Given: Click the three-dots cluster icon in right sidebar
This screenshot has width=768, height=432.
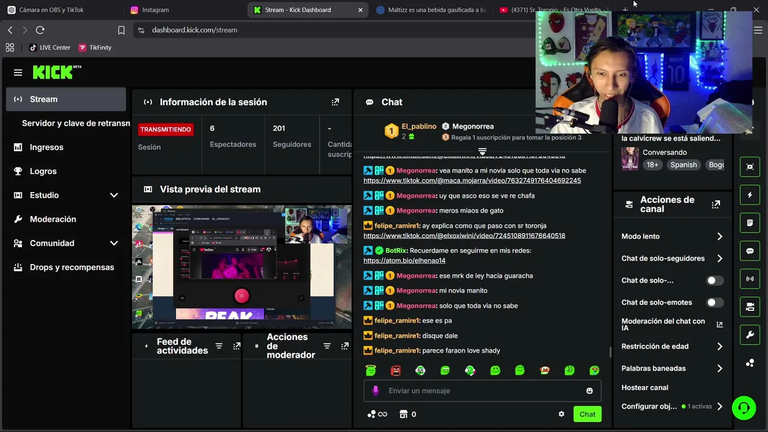Looking at the screenshot, I should 750,363.
